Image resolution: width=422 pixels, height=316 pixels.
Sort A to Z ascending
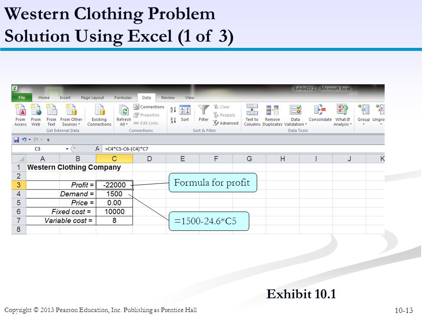(x=173, y=109)
